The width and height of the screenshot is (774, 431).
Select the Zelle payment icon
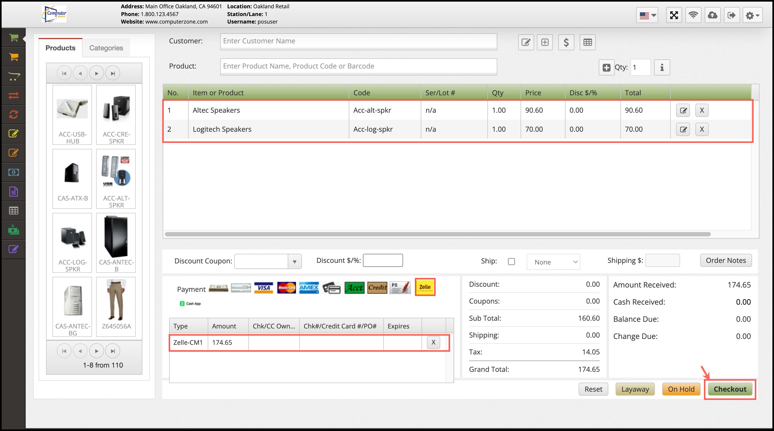425,287
